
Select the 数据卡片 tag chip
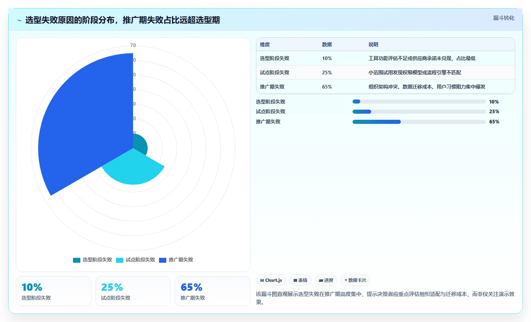click(355, 280)
